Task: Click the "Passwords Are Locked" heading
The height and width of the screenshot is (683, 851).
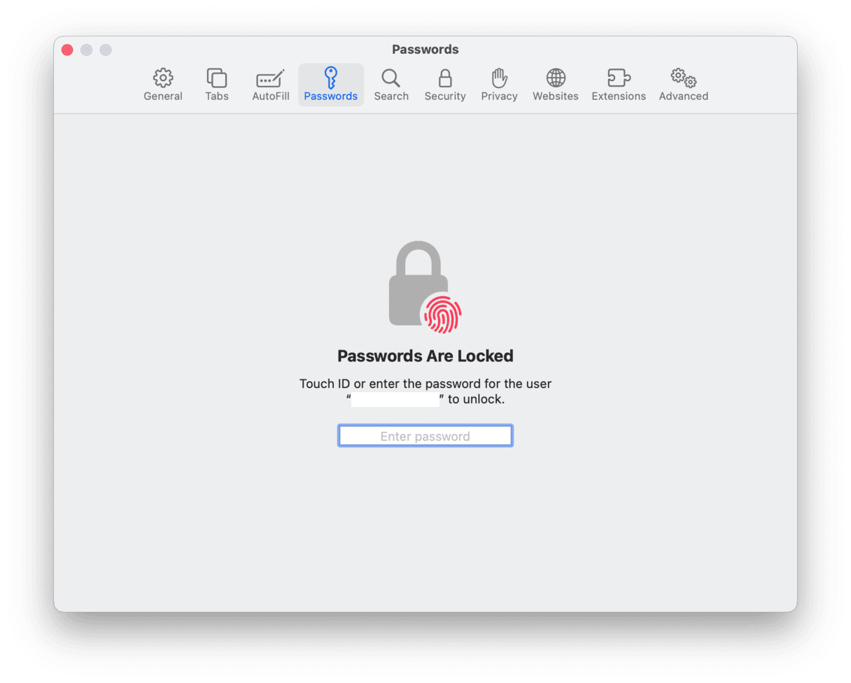Action: 425,356
